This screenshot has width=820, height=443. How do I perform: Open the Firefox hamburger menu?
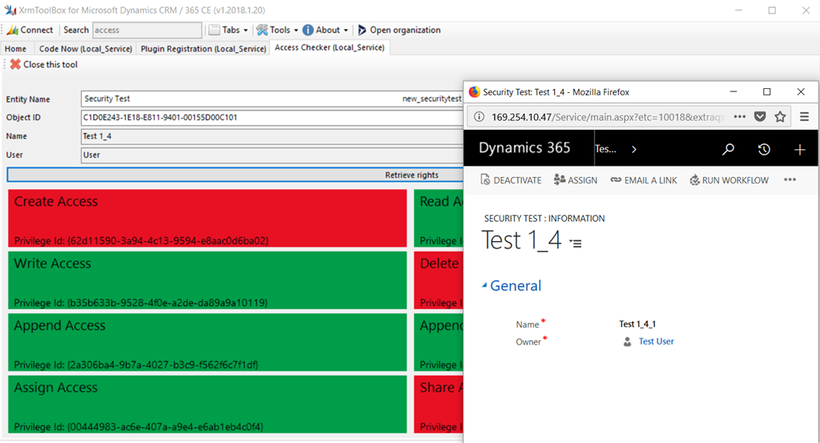coord(804,117)
